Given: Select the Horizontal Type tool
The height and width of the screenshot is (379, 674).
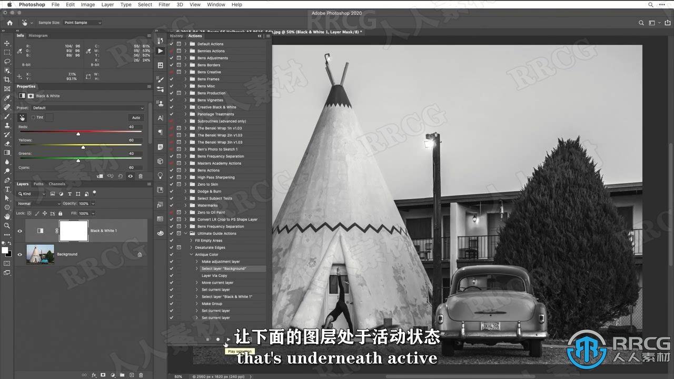Looking at the screenshot, I should click(7, 189).
